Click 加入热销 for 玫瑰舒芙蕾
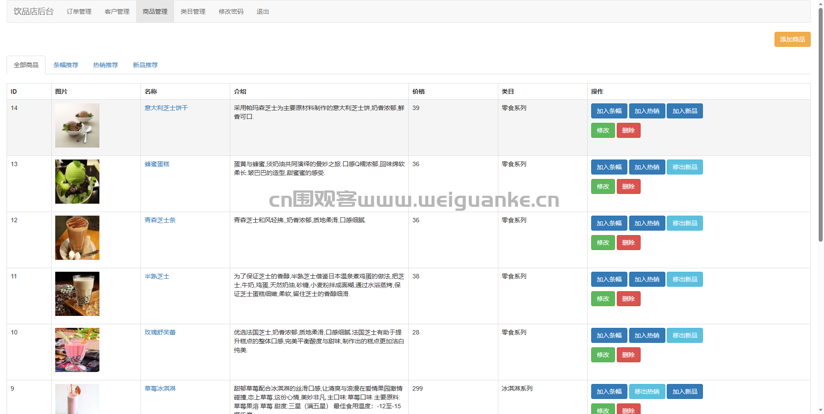The image size is (824, 414). point(647,335)
